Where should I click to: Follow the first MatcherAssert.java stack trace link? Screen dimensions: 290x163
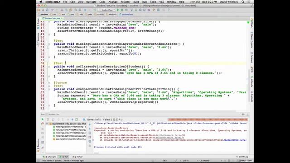(169, 135)
